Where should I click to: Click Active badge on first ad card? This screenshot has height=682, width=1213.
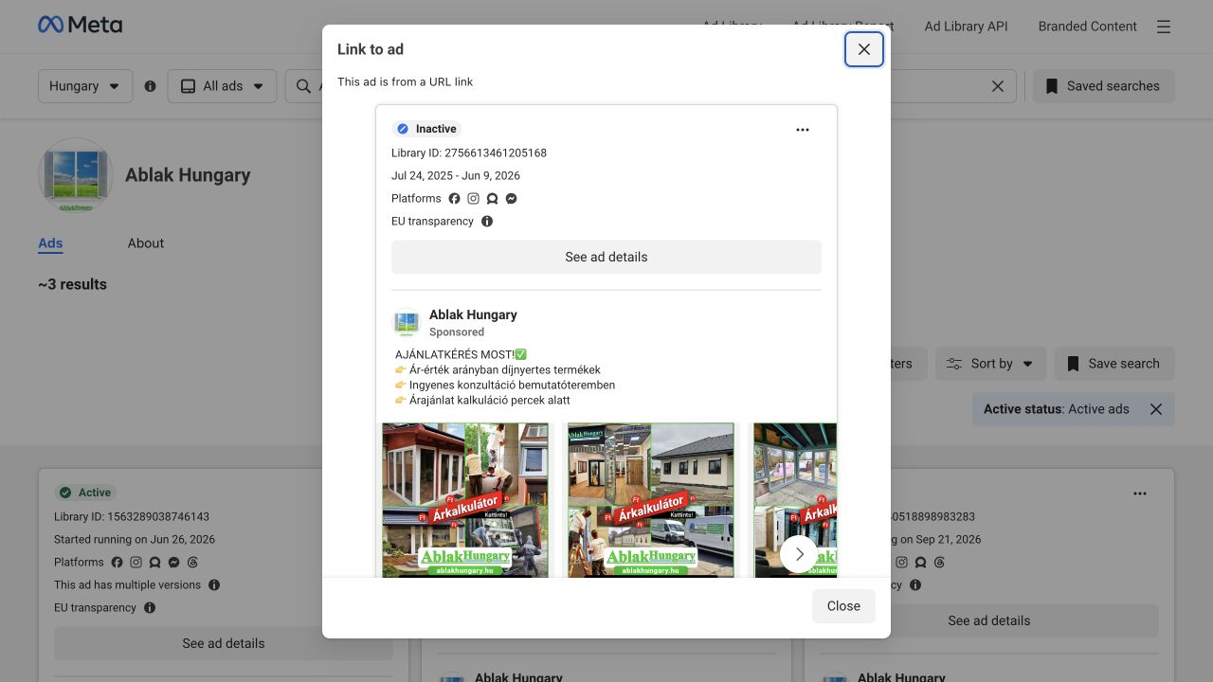(84, 493)
